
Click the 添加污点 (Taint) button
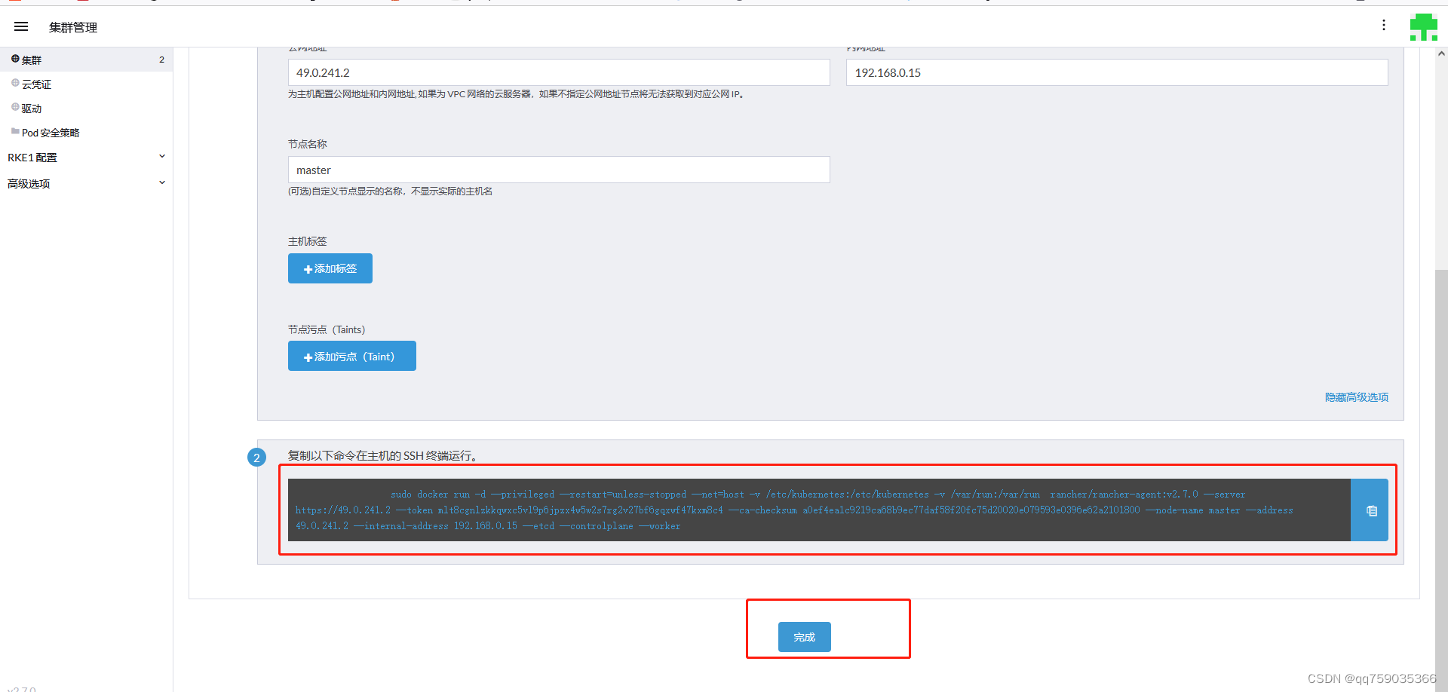point(352,356)
